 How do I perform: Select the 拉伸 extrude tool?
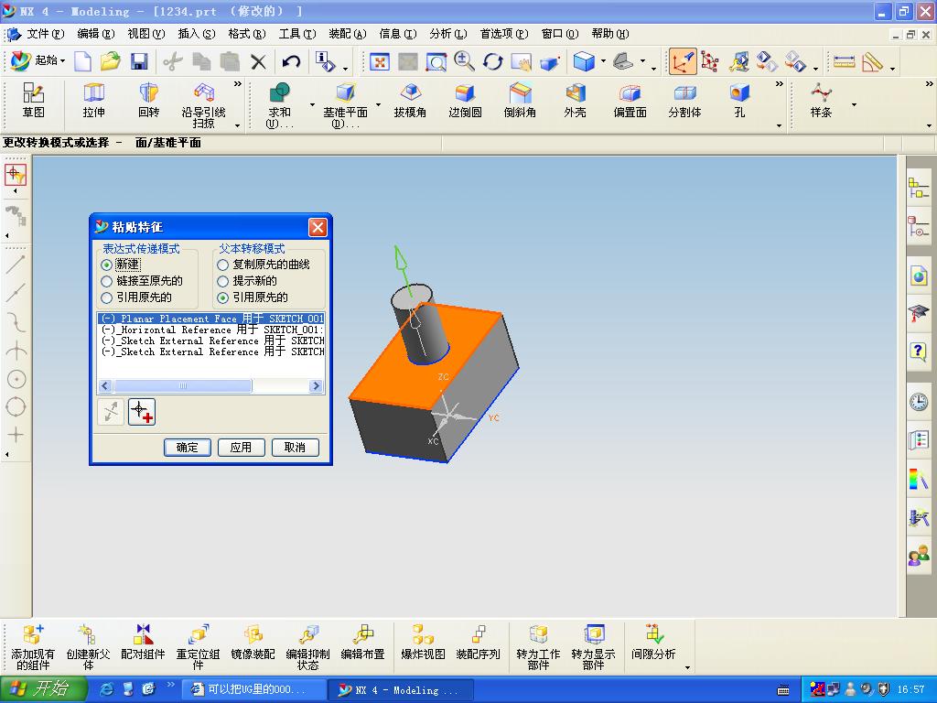pyautogui.click(x=94, y=101)
